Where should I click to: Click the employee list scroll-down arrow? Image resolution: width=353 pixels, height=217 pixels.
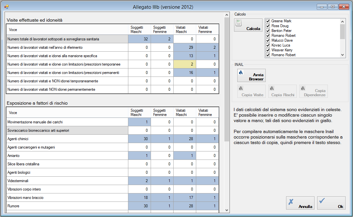click(342, 55)
